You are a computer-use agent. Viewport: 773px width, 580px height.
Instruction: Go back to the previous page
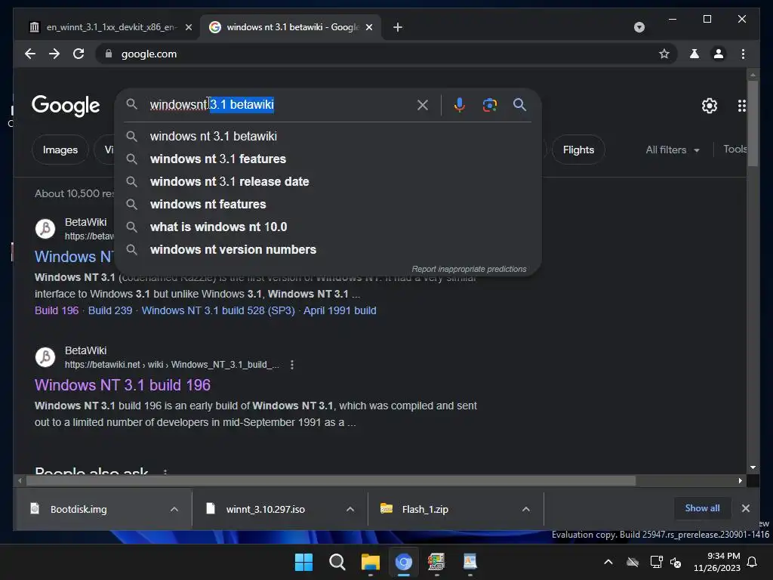[x=30, y=54]
